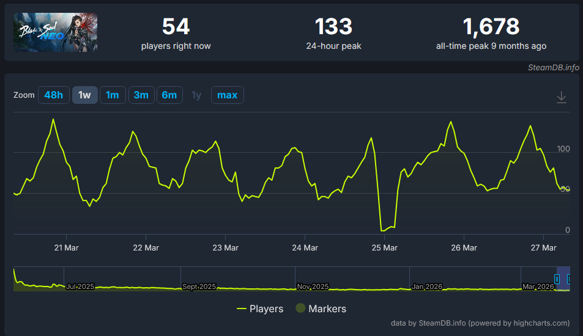
Task: Click the 27 Mar axis label
Action: pos(544,247)
